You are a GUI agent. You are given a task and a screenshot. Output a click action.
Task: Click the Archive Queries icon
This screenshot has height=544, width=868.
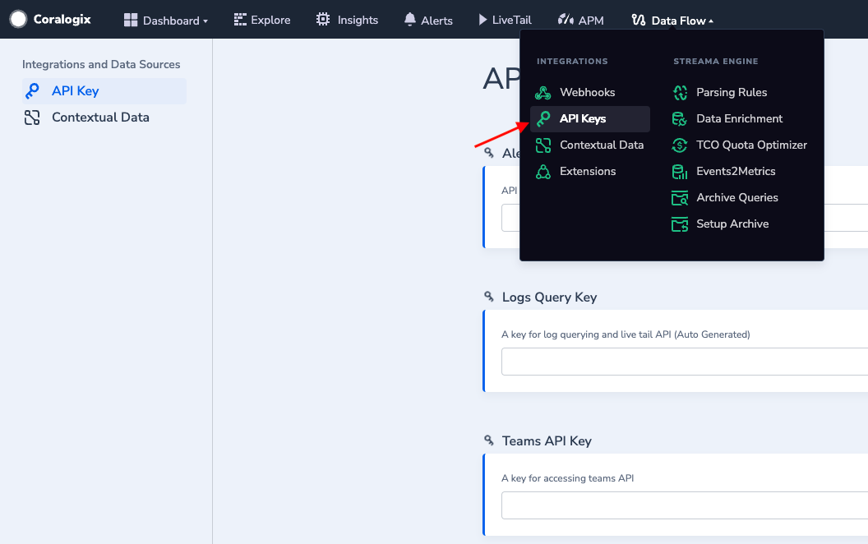(x=680, y=198)
